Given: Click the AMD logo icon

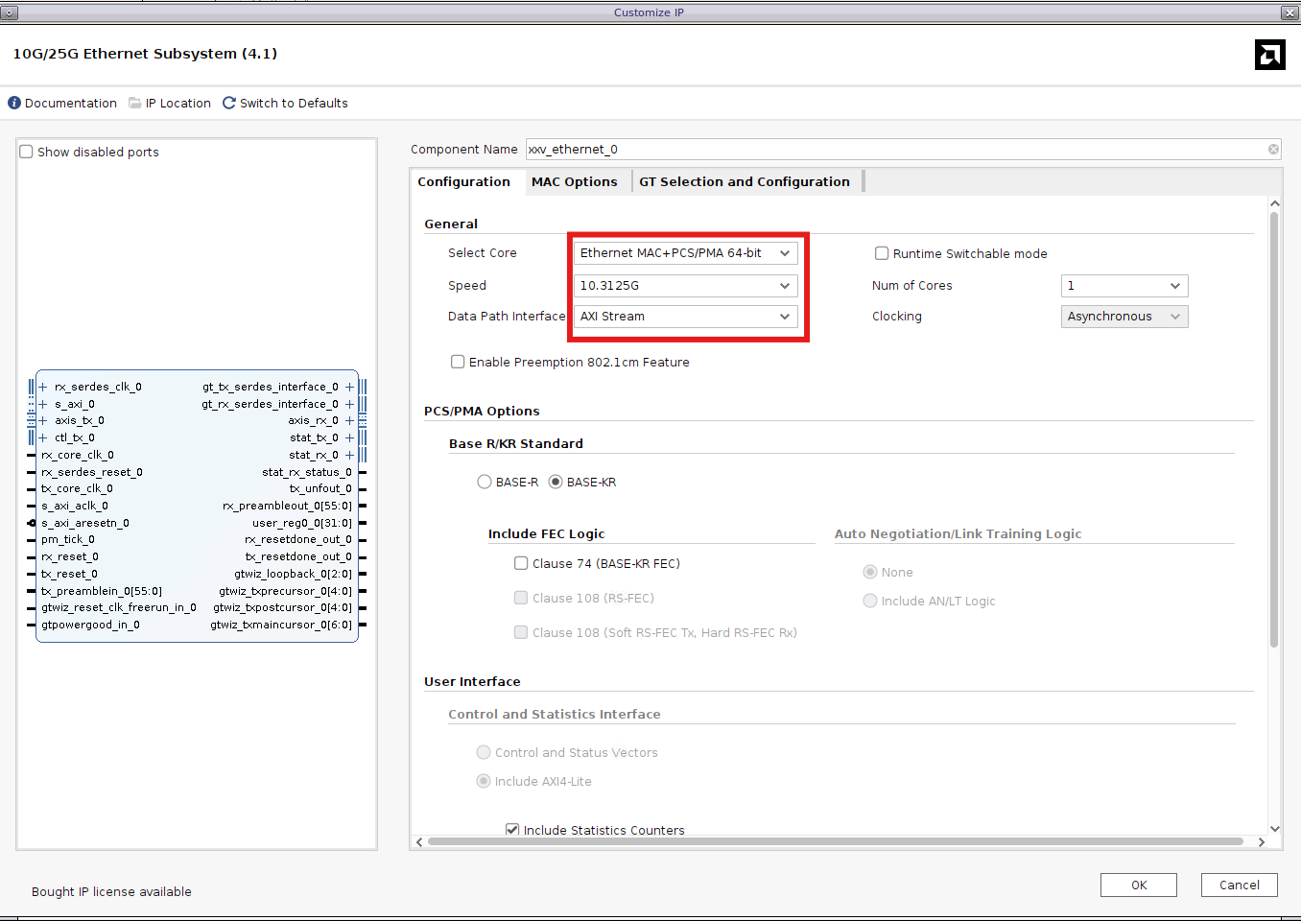Looking at the screenshot, I should click(1269, 55).
